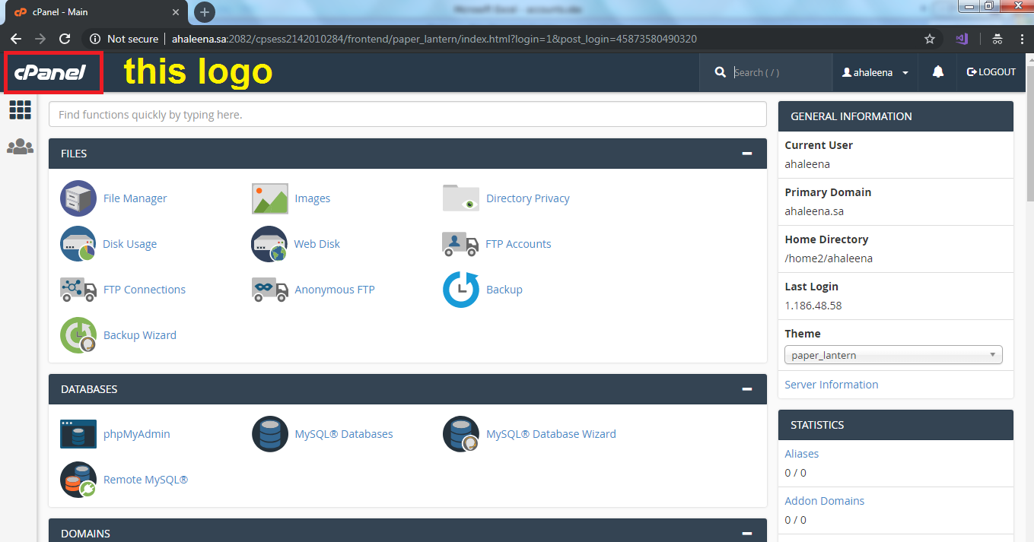Open the Web Disk icon
1034x542 pixels.
270,244
